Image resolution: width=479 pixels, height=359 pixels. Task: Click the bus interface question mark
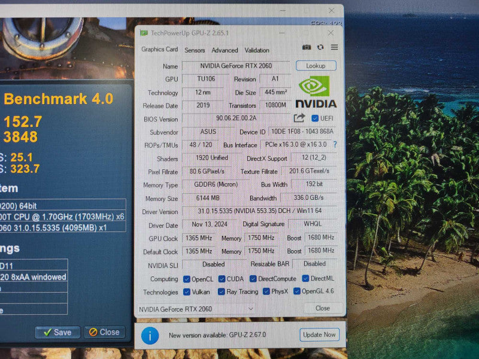(335, 144)
